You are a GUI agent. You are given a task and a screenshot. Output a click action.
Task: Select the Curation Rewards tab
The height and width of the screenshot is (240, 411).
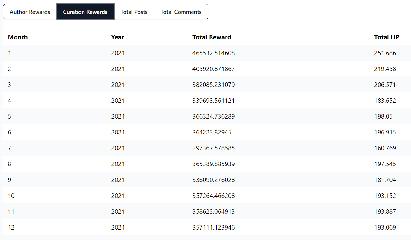point(85,12)
